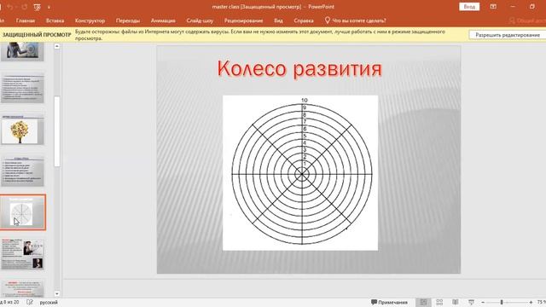Select the money tree slide thumbnail

tap(23, 130)
